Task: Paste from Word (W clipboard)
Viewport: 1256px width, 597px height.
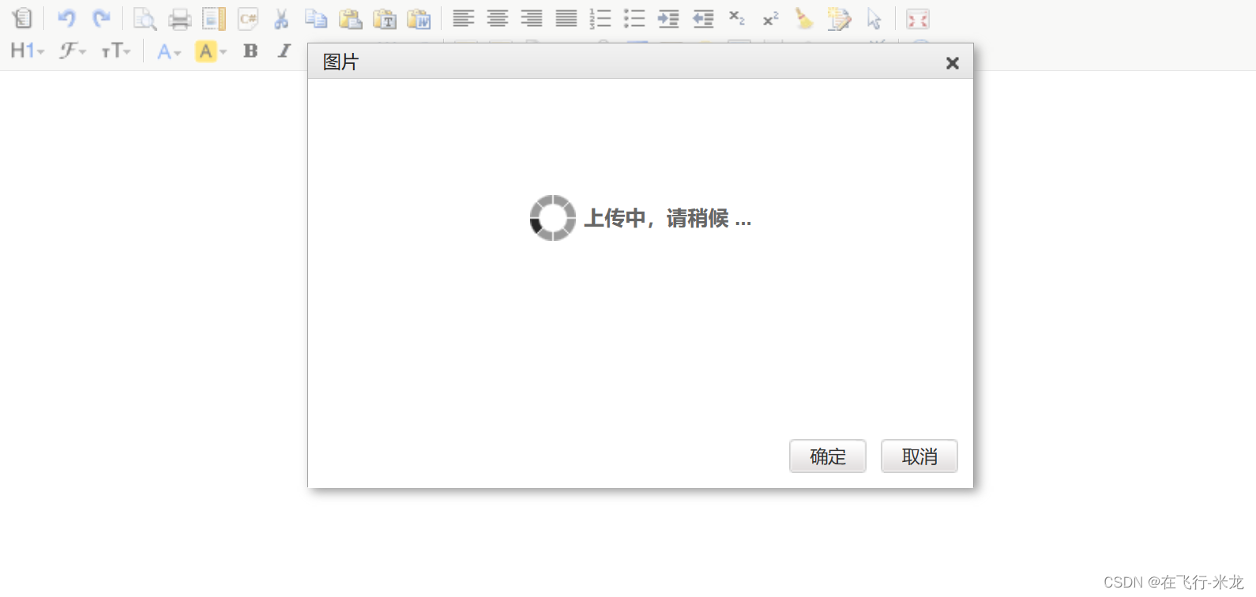Action: coord(419,18)
